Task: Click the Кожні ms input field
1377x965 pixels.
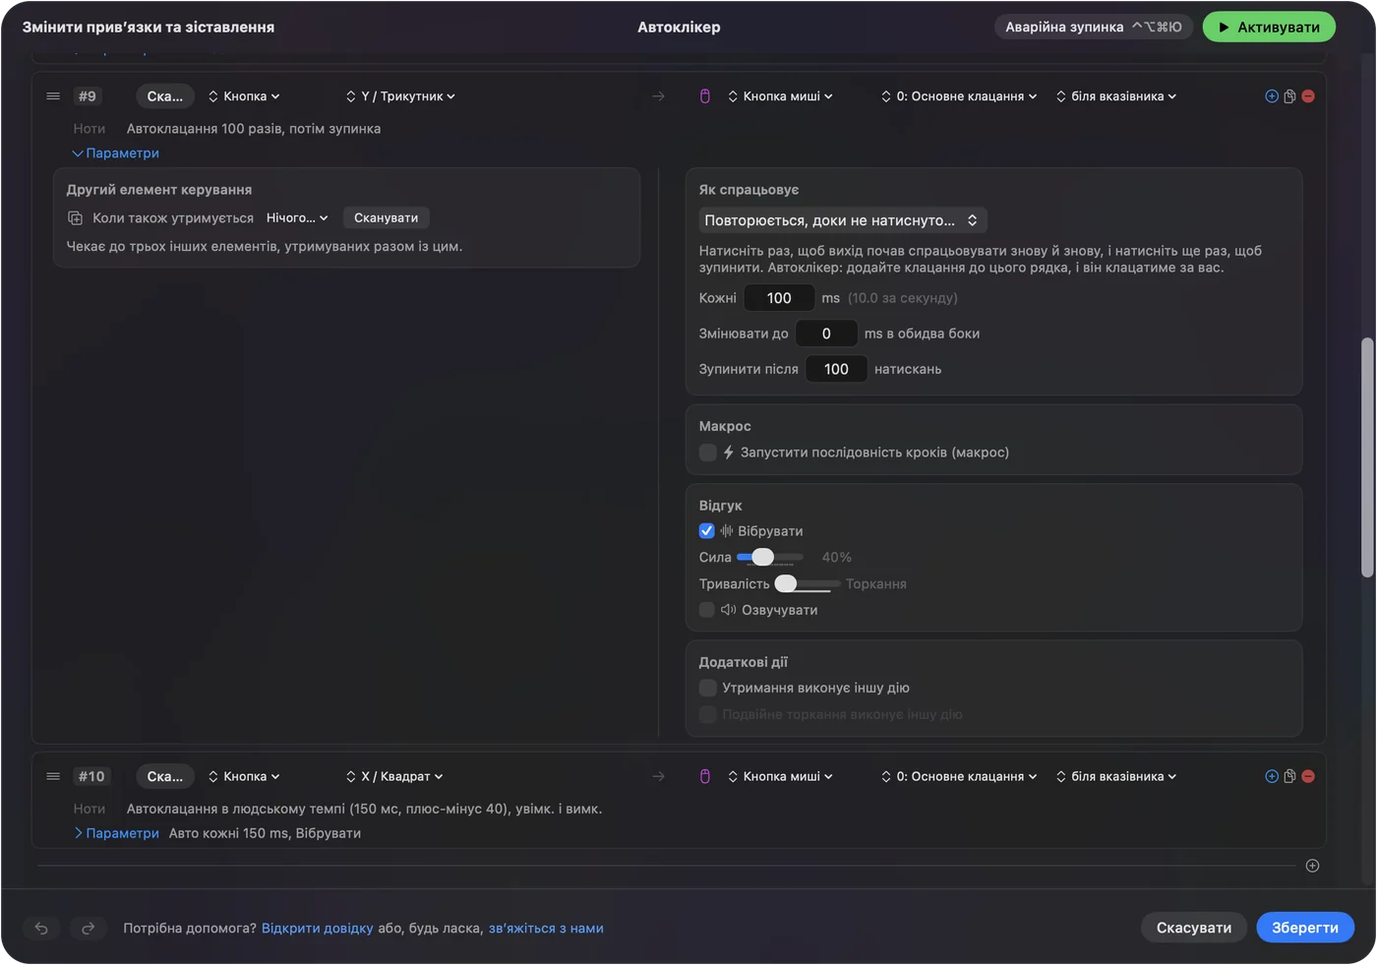Action: (779, 298)
